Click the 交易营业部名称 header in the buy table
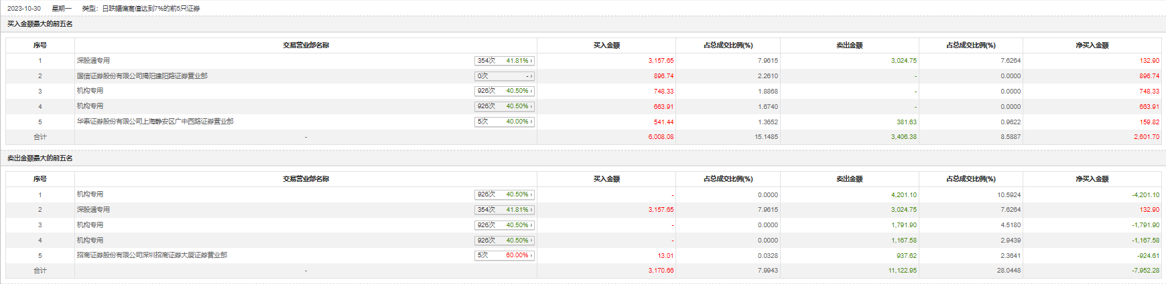The height and width of the screenshot is (284, 1166). (306, 45)
